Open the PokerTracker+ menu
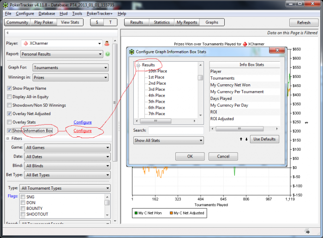Screen dimensions: 323x238 (x=100, y=13)
